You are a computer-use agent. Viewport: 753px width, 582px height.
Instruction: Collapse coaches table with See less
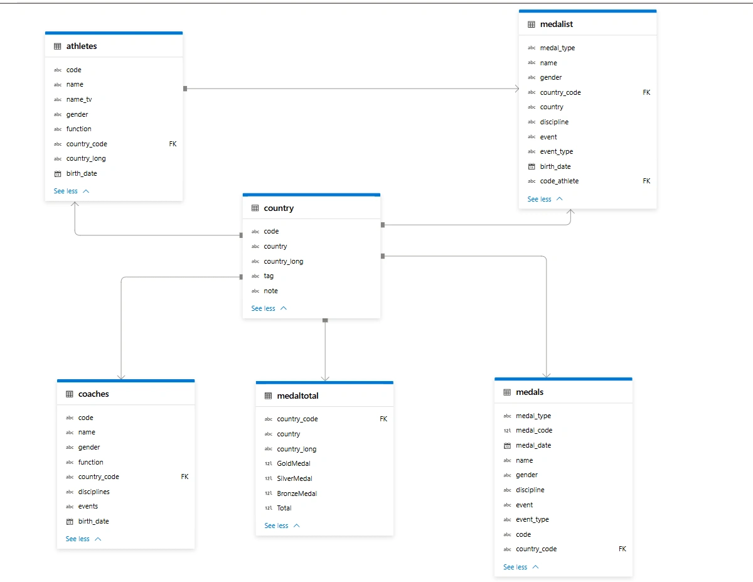pos(83,539)
